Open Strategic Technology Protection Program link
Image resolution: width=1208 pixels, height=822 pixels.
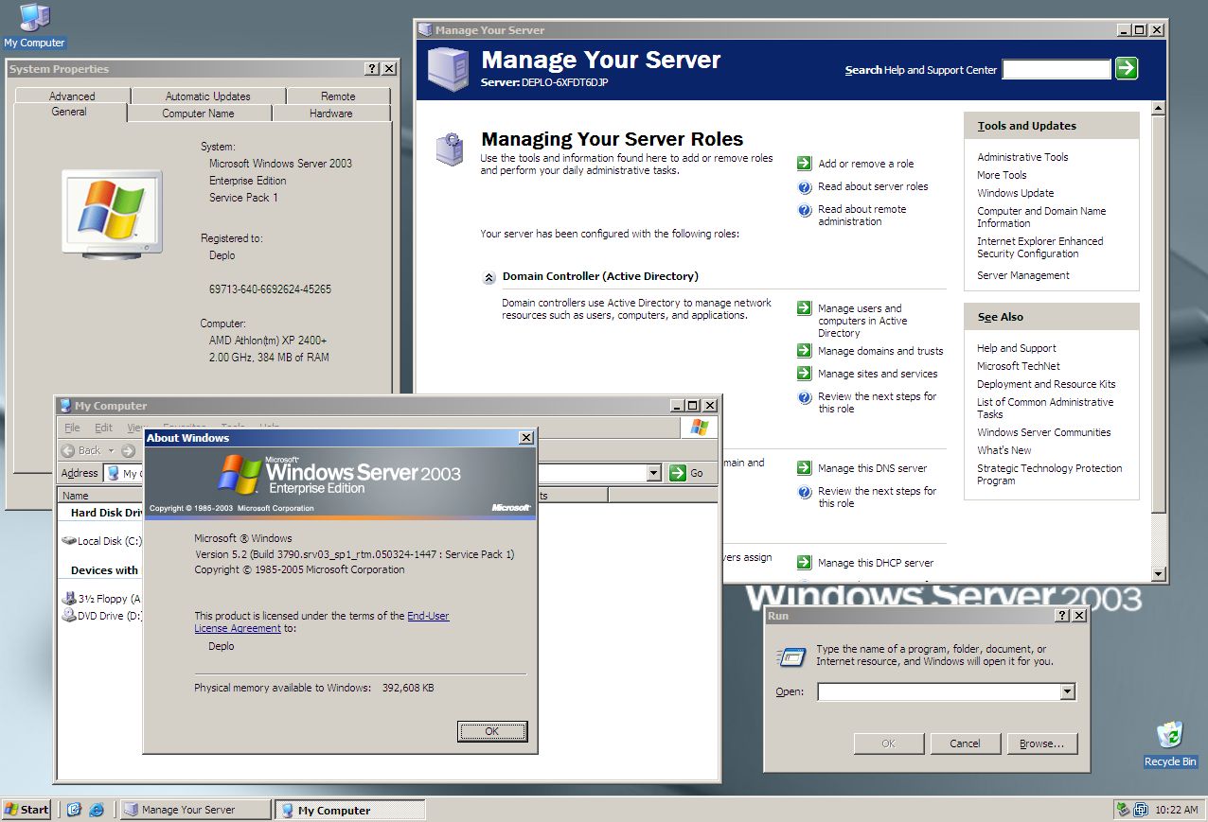coord(1049,475)
